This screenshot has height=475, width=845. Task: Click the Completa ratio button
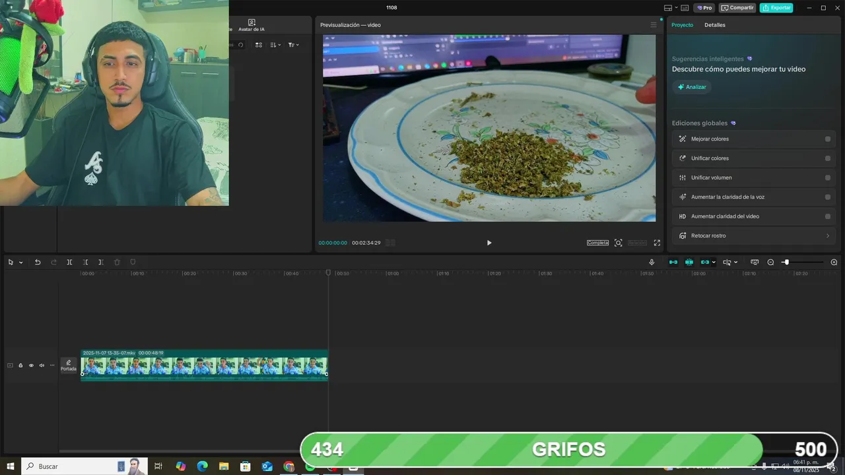pos(597,243)
